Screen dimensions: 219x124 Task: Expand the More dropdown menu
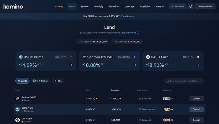coord(160,7)
